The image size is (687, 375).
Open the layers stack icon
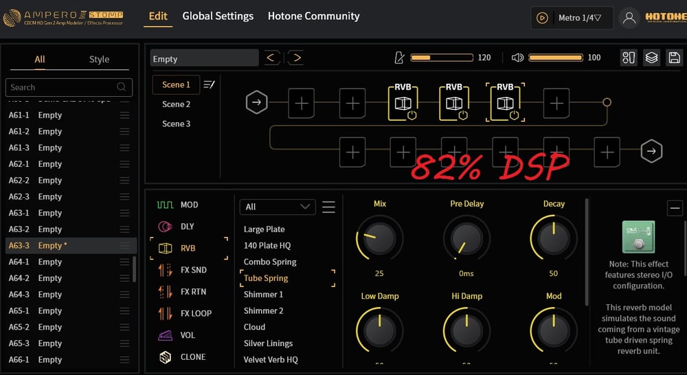651,58
